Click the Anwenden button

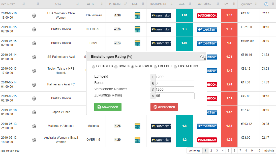[108, 107]
